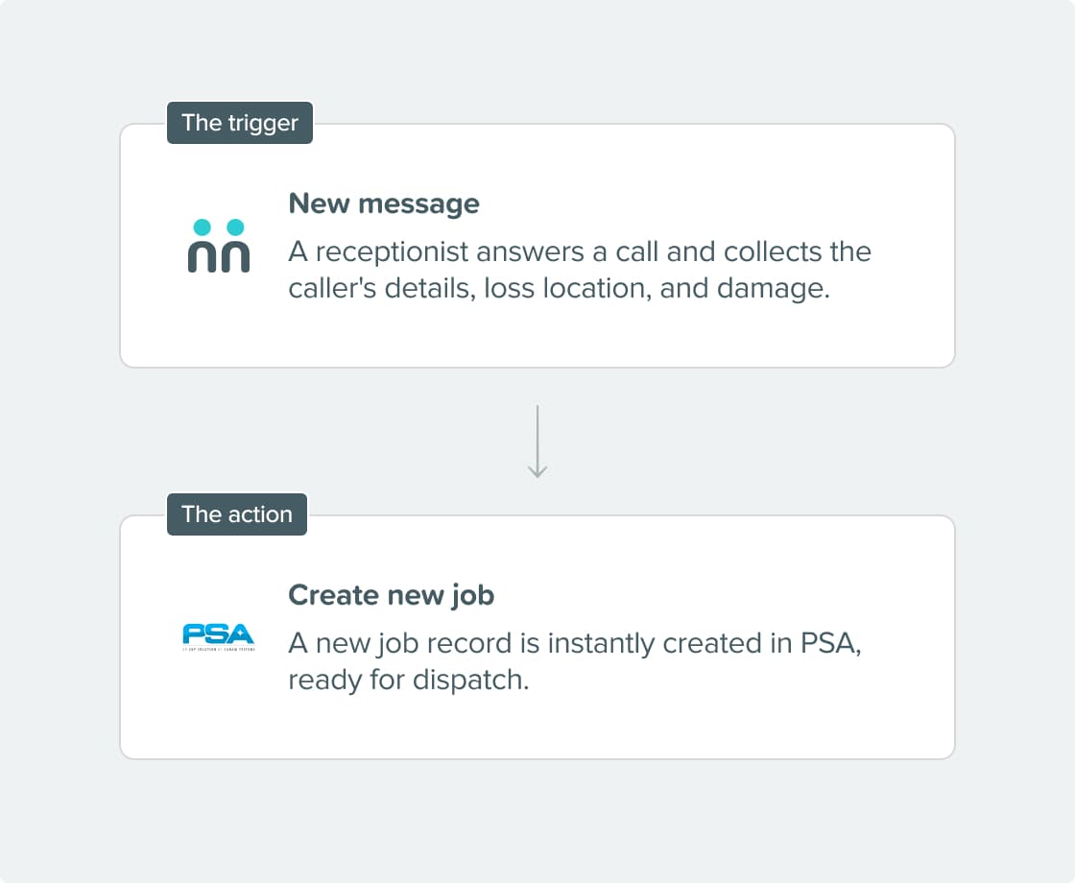Select the "The trigger" label tag
Screen dimensions: 1075x883
point(240,123)
